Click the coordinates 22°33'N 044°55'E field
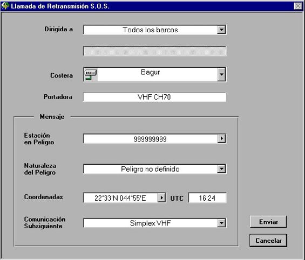 tap(120, 198)
